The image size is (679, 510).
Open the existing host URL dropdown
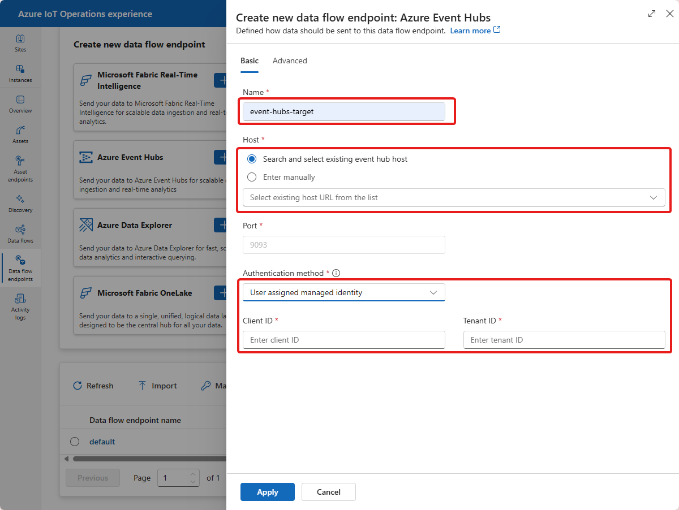click(454, 197)
